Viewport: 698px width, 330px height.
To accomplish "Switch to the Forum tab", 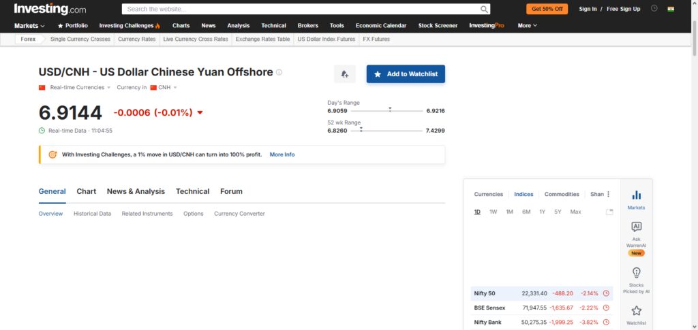I will pos(232,191).
